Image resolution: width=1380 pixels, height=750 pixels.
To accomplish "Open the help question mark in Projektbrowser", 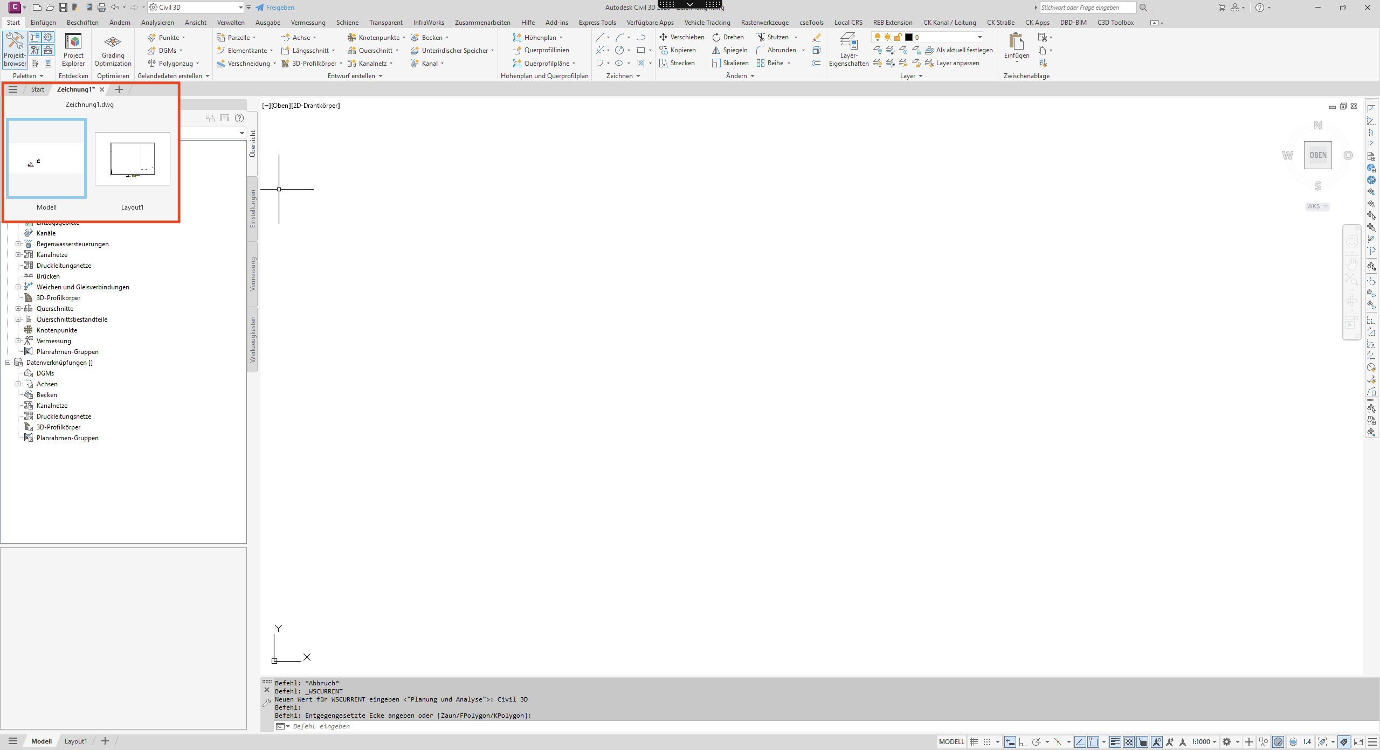I will (x=239, y=118).
